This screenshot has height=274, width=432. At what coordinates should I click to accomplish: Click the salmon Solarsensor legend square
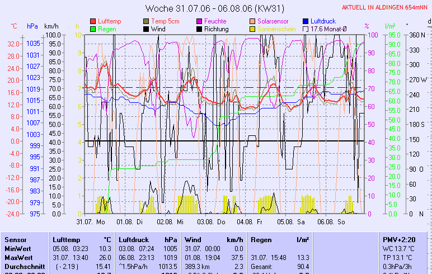[x=253, y=21]
